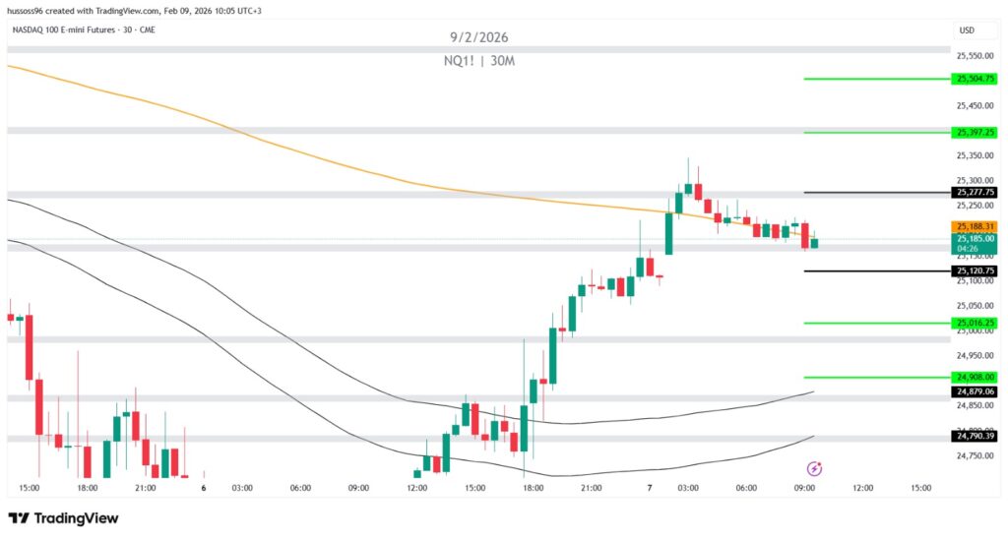Select the 25,277.75 black price label
This screenshot has width=1008, height=539.
pos(975,193)
